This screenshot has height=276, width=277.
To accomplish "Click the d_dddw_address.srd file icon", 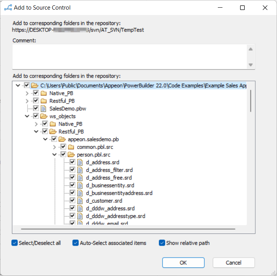I will pos(80,208).
